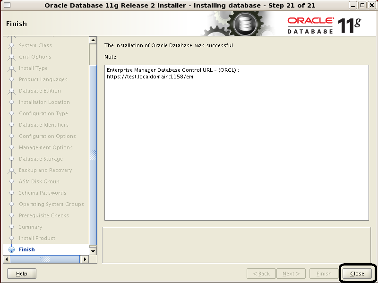Open the Help button

coord(22,274)
